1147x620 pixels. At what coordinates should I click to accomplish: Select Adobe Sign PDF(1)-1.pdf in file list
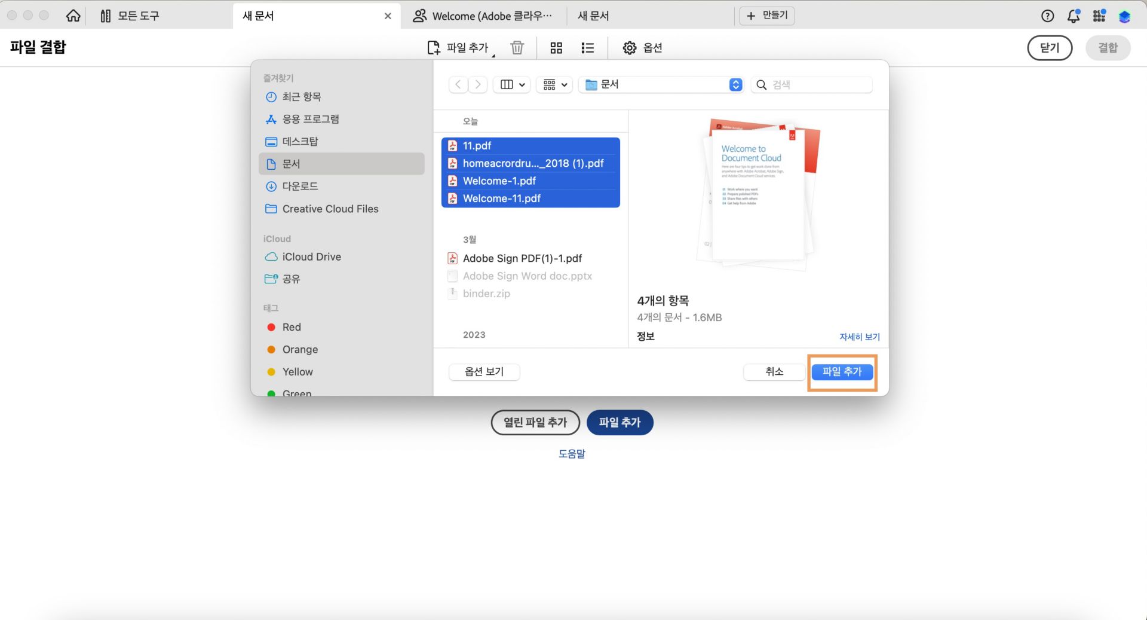(523, 258)
